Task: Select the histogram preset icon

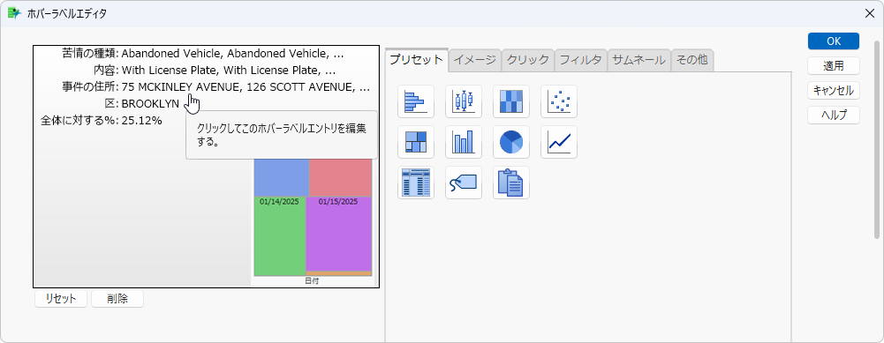Action: point(415,101)
